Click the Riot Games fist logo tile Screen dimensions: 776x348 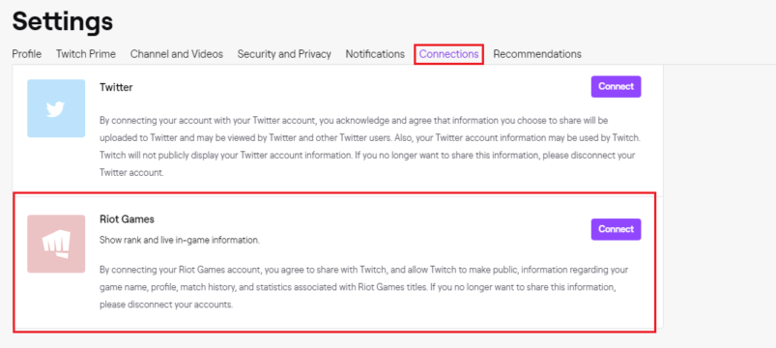tap(56, 244)
